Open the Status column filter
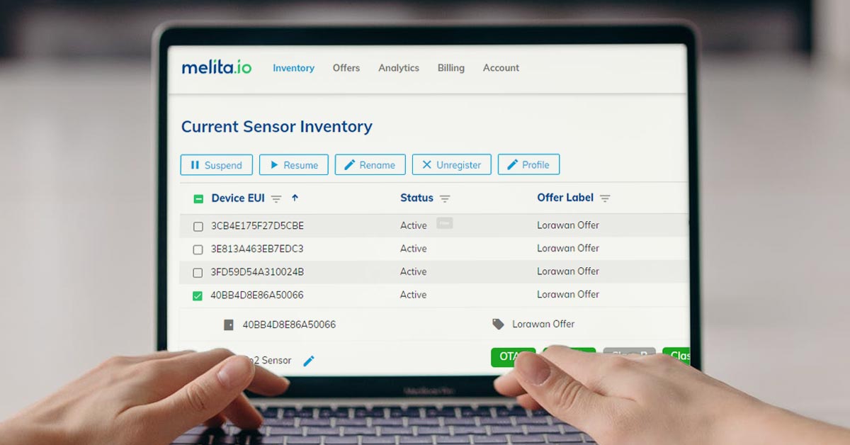This screenshot has height=445, width=850. pyautogui.click(x=445, y=199)
